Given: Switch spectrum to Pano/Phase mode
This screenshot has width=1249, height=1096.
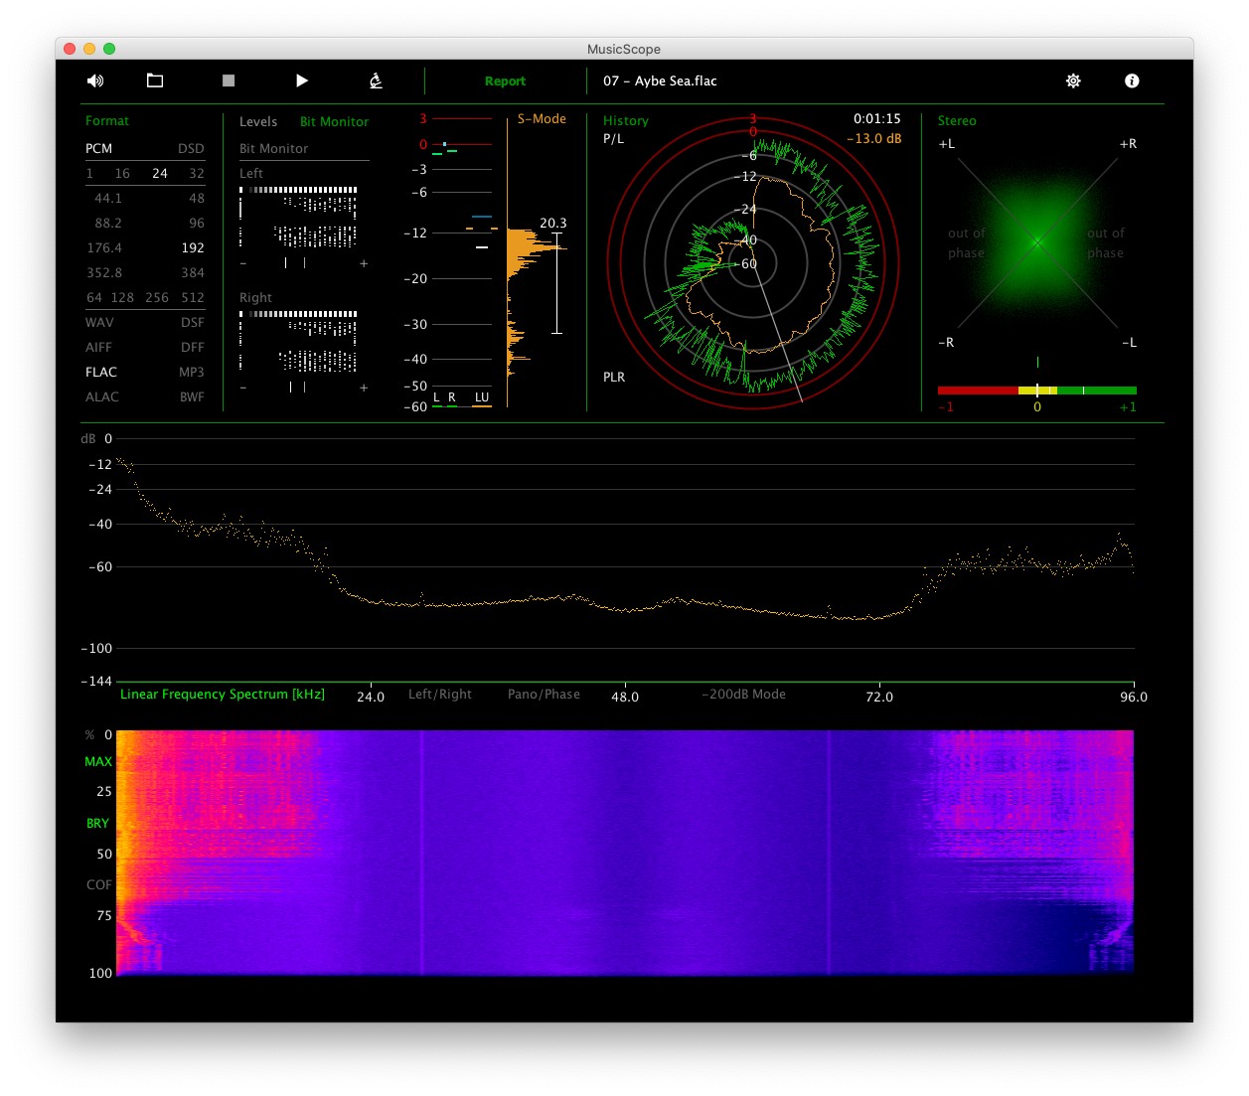Looking at the screenshot, I should click(x=544, y=694).
